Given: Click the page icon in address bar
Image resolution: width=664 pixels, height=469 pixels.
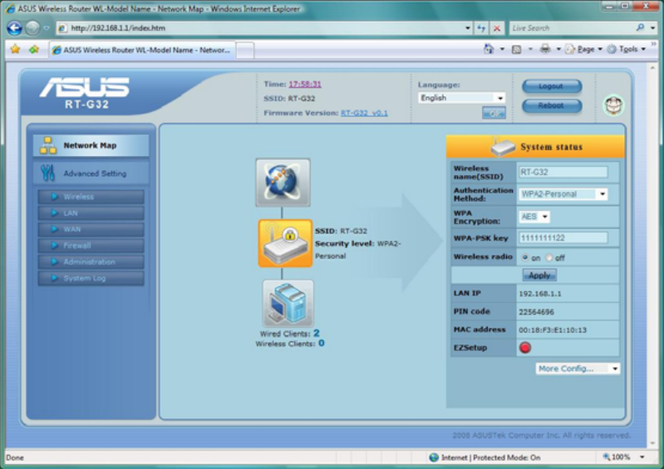Looking at the screenshot, I should pyautogui.click(x=62, y=28).
